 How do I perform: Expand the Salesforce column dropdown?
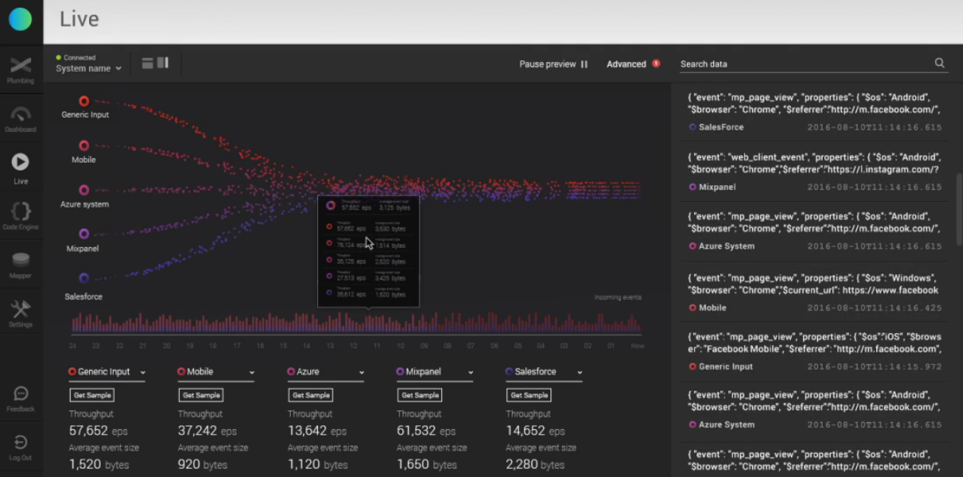(x=544, y=372)
